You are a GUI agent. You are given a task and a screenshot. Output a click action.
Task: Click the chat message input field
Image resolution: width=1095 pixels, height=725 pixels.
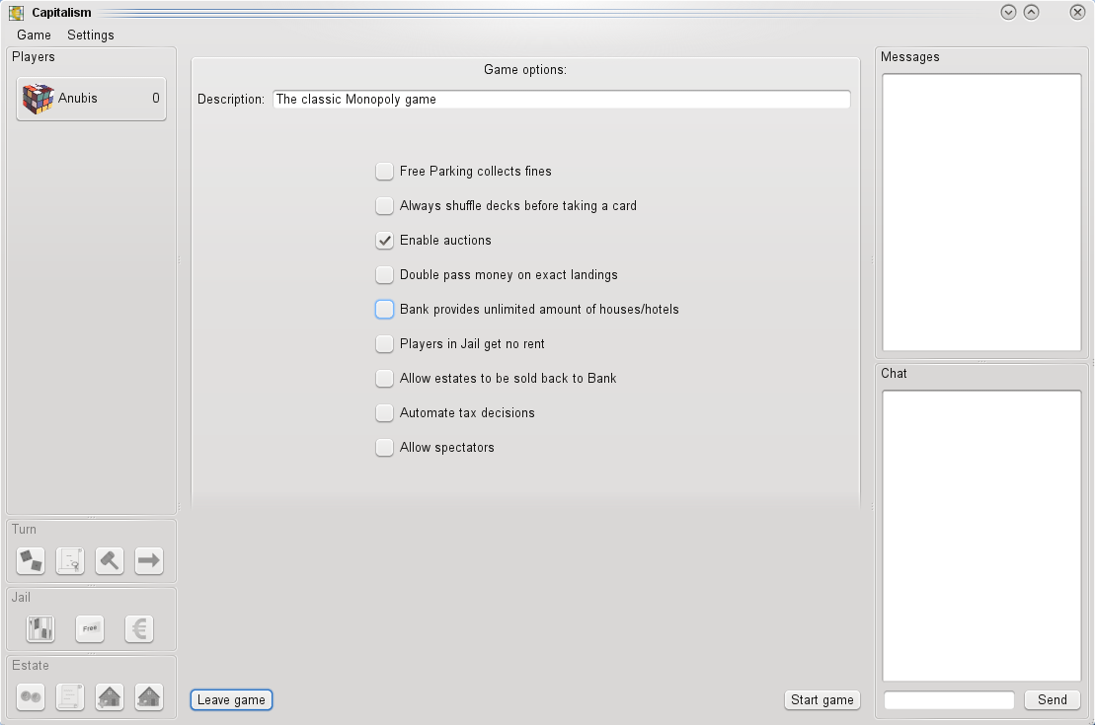pyautogui.click(x=949, y=700)
